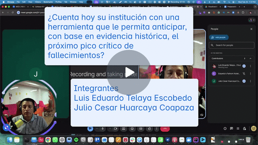Open the reactions emoji button

132,129
